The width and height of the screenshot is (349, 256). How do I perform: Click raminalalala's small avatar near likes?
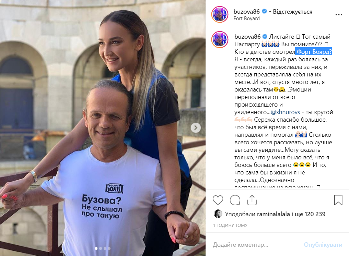pyautogui.click(x=218, y=214)
